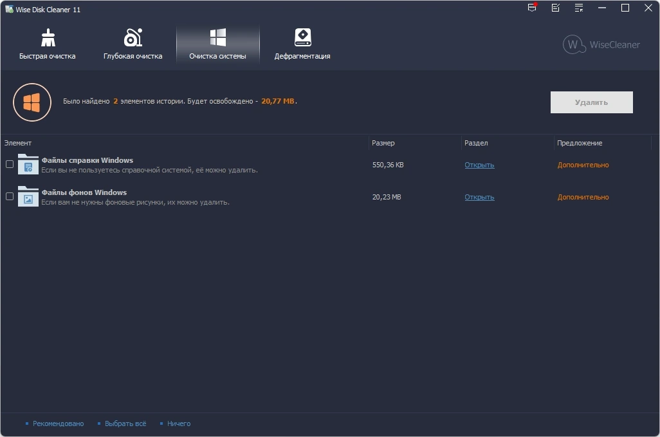Click the vacuum Deep Clean icon
This screenshot has width=660, height=437.
133,37
